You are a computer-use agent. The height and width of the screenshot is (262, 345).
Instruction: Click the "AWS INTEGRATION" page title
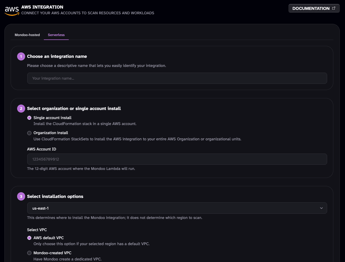[42, 7]
